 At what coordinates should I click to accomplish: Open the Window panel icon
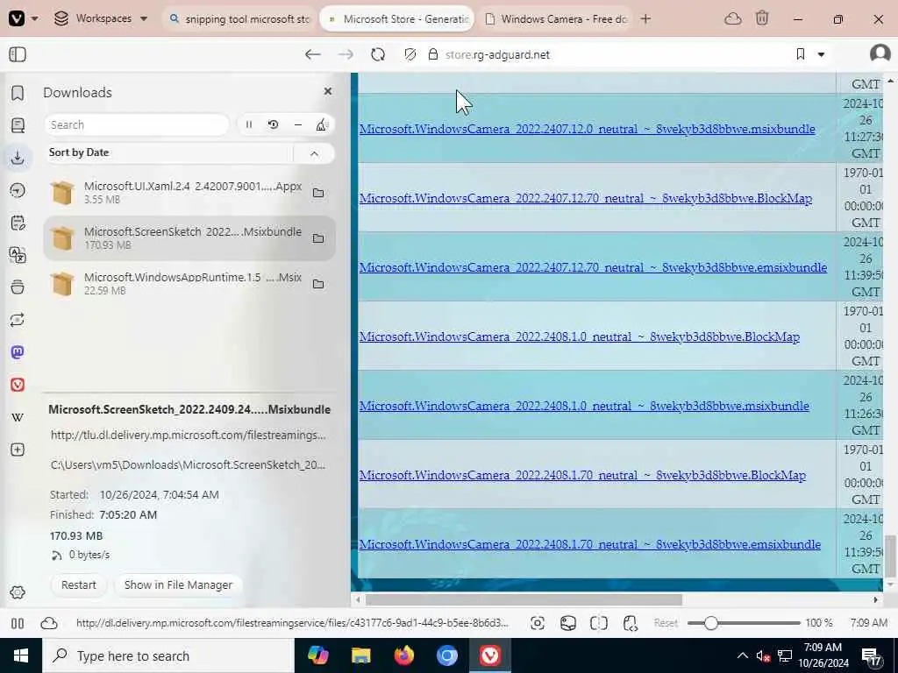[x=18, y=287]
